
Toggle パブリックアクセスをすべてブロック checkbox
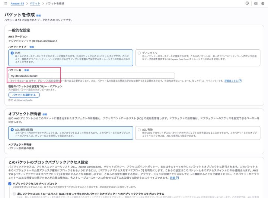click(10, 184)
